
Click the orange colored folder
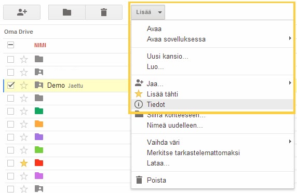(39, 124)
